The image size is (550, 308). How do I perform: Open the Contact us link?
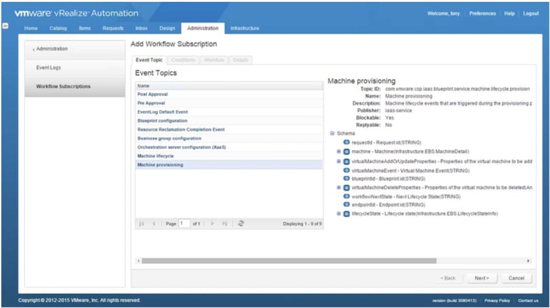click(528, 301)
